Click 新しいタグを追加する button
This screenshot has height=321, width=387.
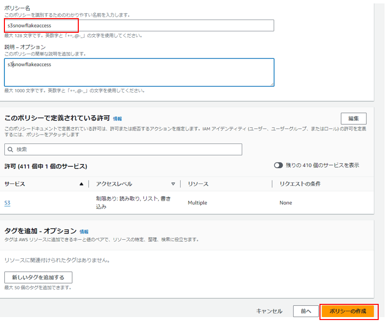38,277
